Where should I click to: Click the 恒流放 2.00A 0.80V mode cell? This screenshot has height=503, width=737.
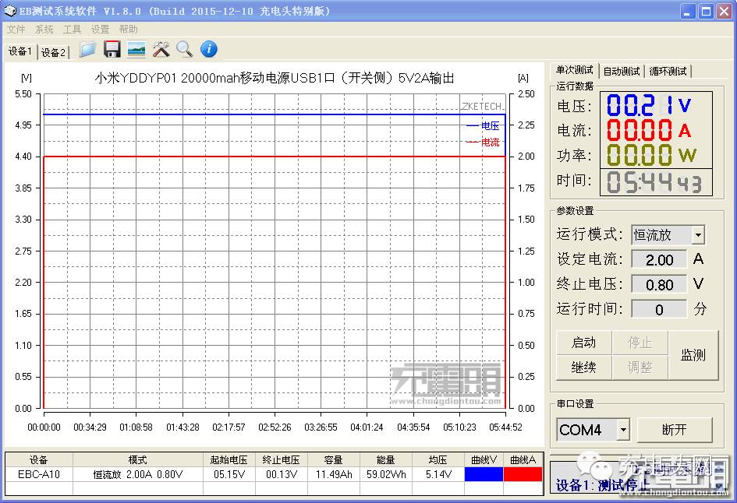coord(138,474)
